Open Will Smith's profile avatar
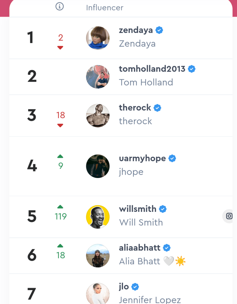The image size is (237, 304). pos(98,217)
